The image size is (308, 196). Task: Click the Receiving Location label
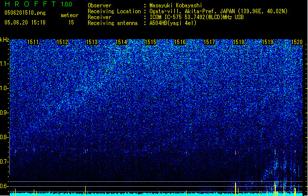pos(114,11)
